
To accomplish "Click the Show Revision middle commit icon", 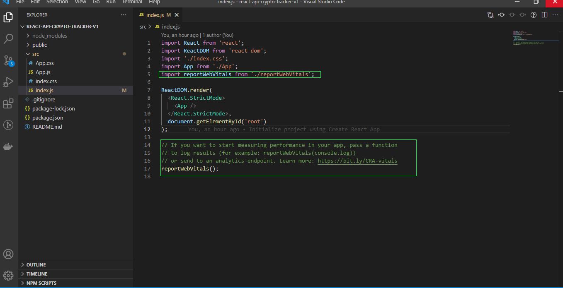I will (x=512, y=15).
